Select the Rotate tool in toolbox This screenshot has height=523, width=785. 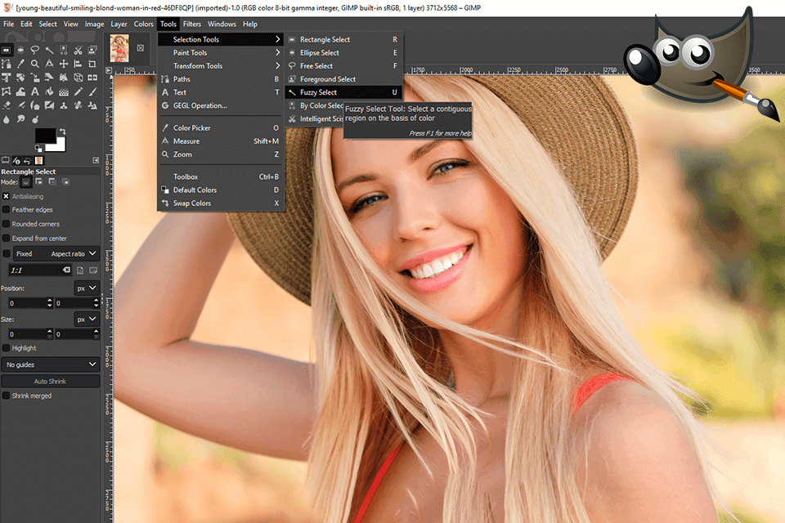point(20,78)
